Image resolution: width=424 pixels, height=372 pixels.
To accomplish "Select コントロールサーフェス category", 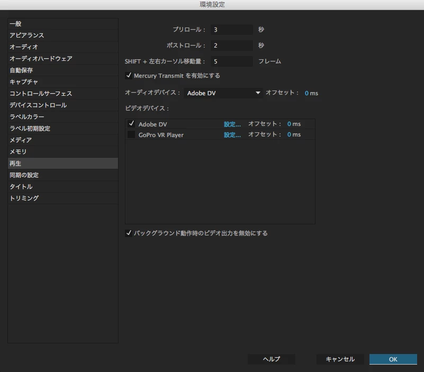I will tap(63, 94).
